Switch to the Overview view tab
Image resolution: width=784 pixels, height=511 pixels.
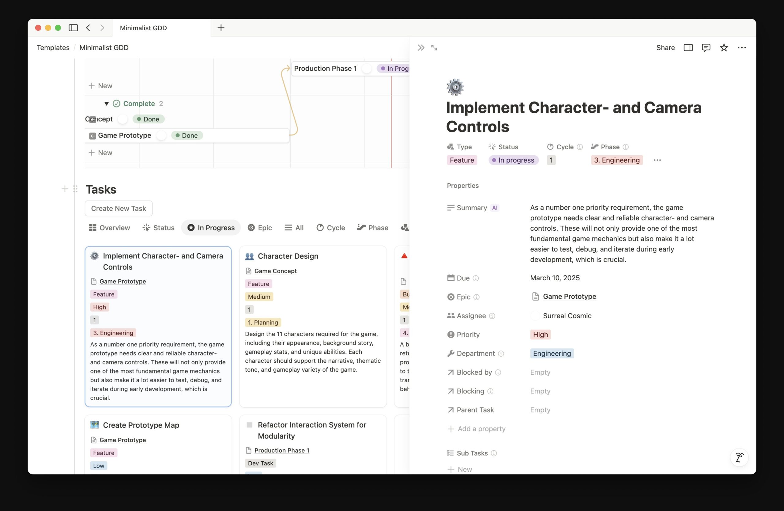click(x=109, y=228)
